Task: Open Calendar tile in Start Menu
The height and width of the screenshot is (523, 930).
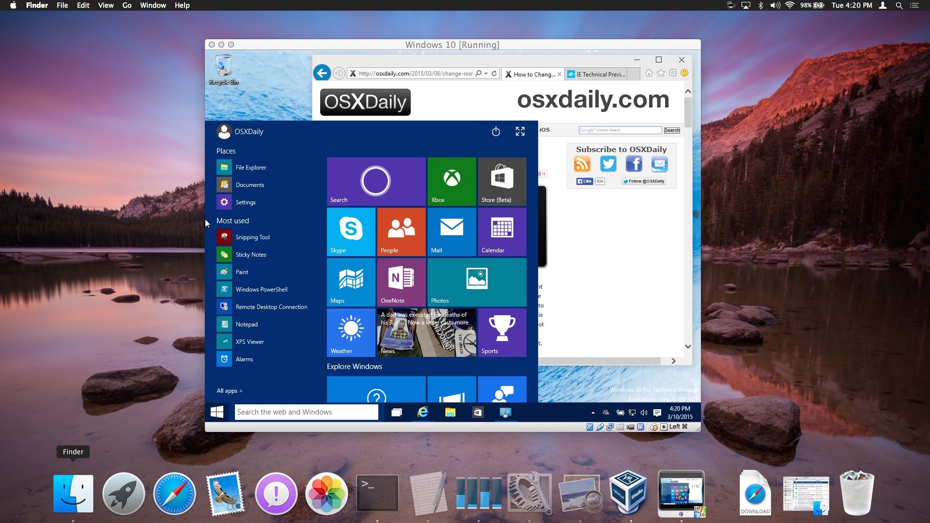Action: (502, 231)
